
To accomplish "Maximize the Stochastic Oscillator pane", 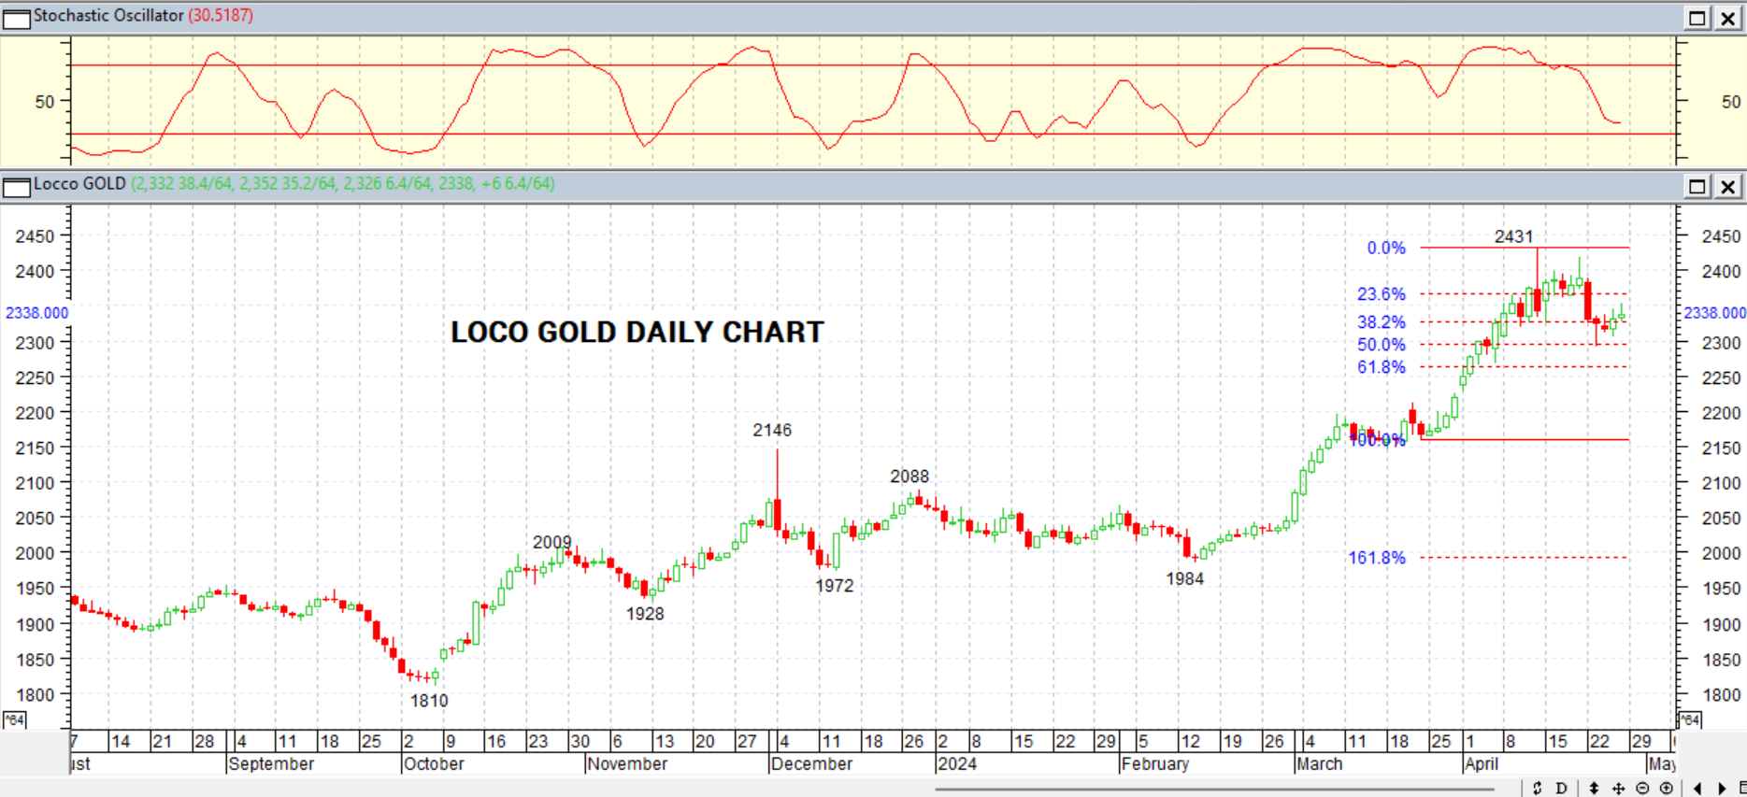I will (1697, 18).
